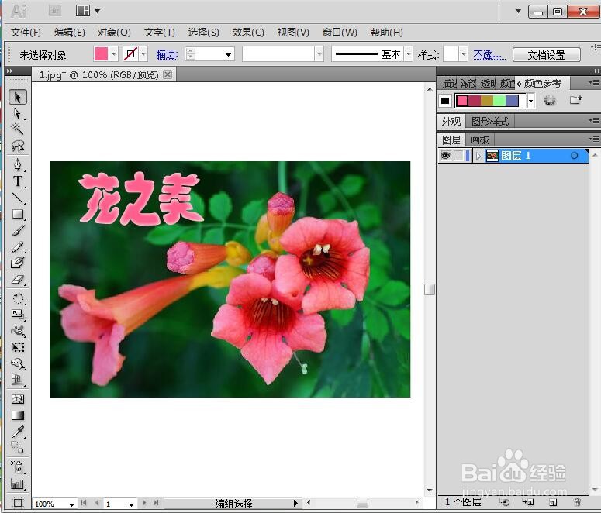Select the Selection (black arrow) tool
The width and height of the screenshot is (601, 513).
18,98
